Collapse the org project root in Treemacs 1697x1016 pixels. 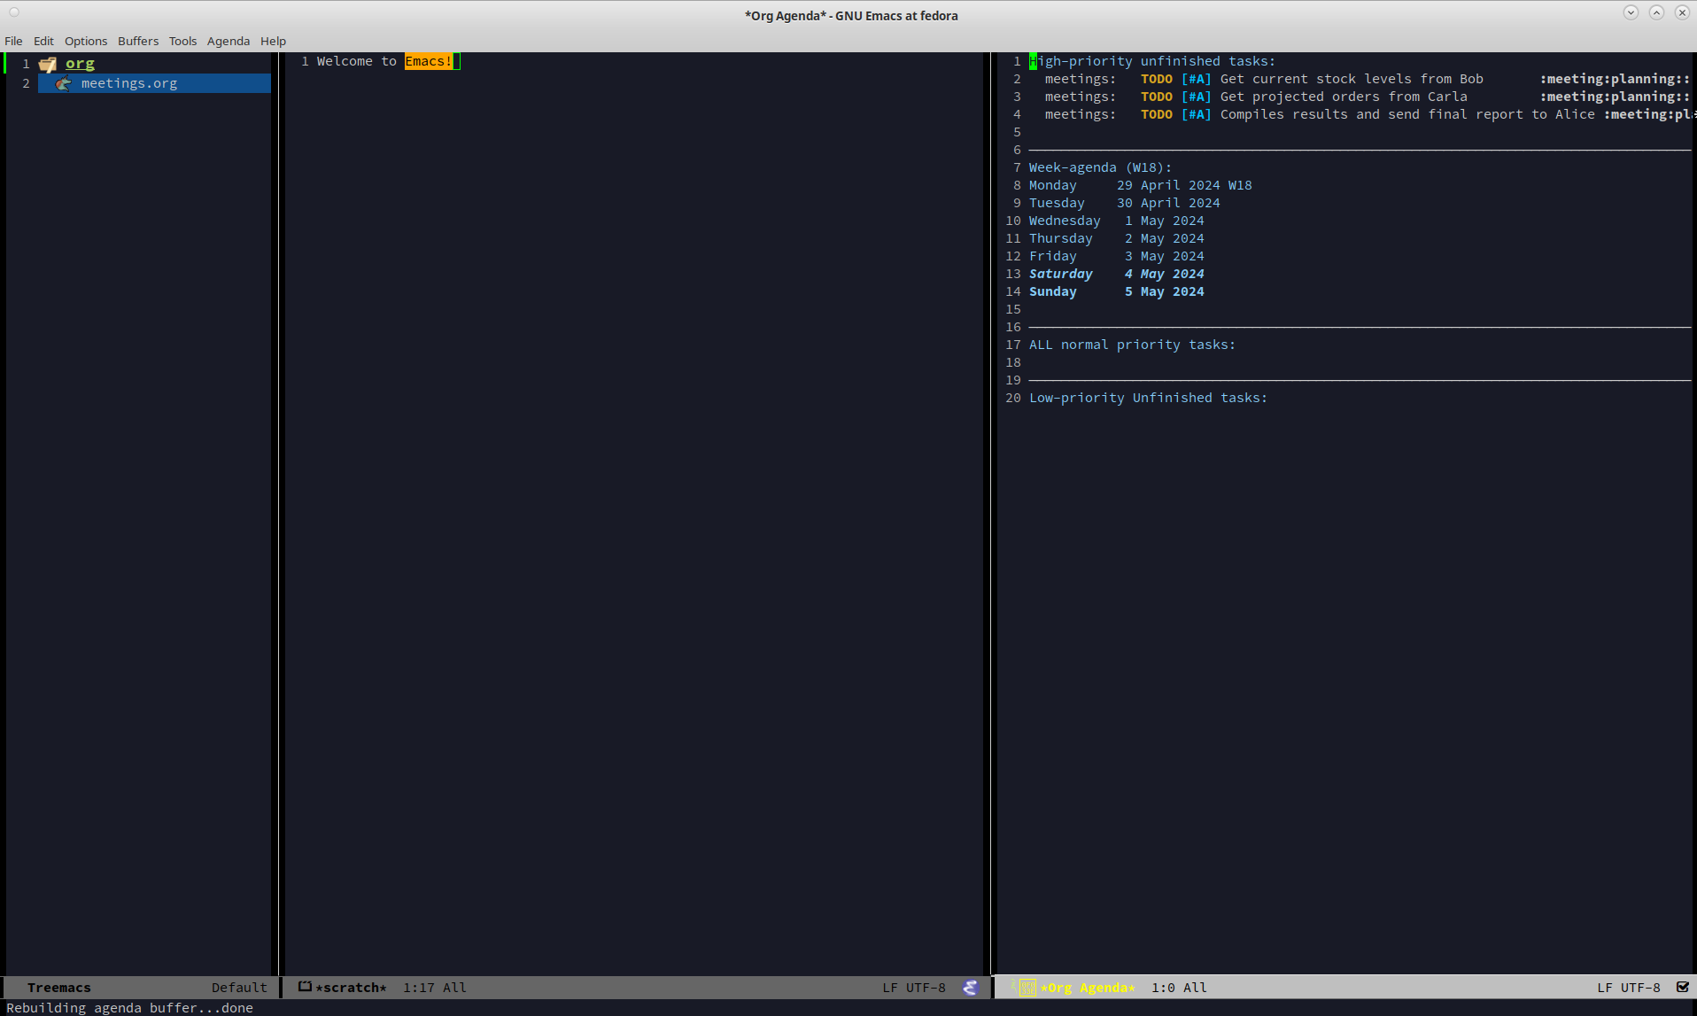(x=80, y=64)
